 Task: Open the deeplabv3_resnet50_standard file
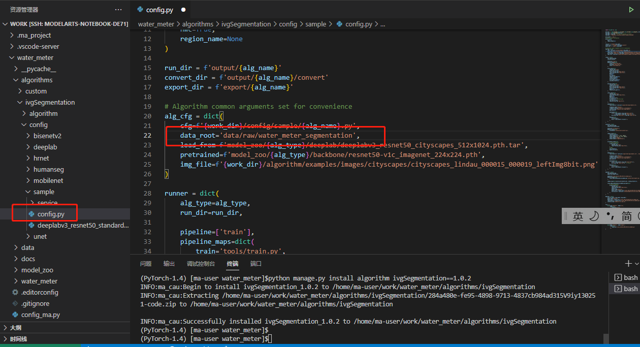click(65, 225)
